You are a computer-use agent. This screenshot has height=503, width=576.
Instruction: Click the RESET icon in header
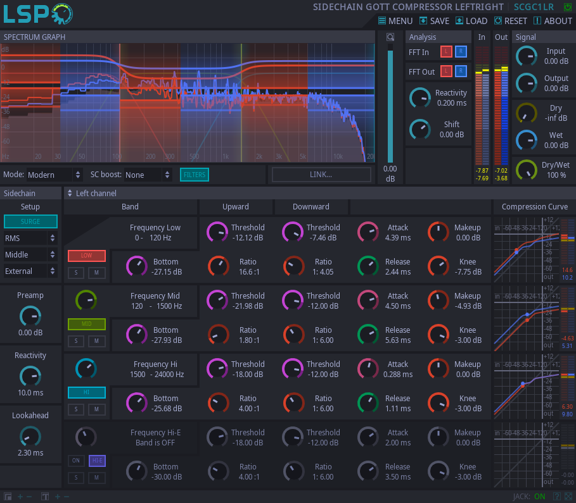coord(498,20)
